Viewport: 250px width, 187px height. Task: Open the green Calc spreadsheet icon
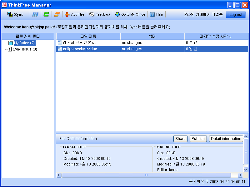46,14
